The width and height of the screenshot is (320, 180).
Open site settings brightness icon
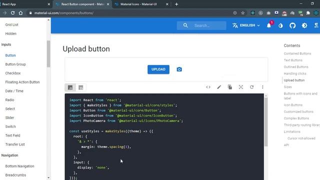(x=304, y=25)
